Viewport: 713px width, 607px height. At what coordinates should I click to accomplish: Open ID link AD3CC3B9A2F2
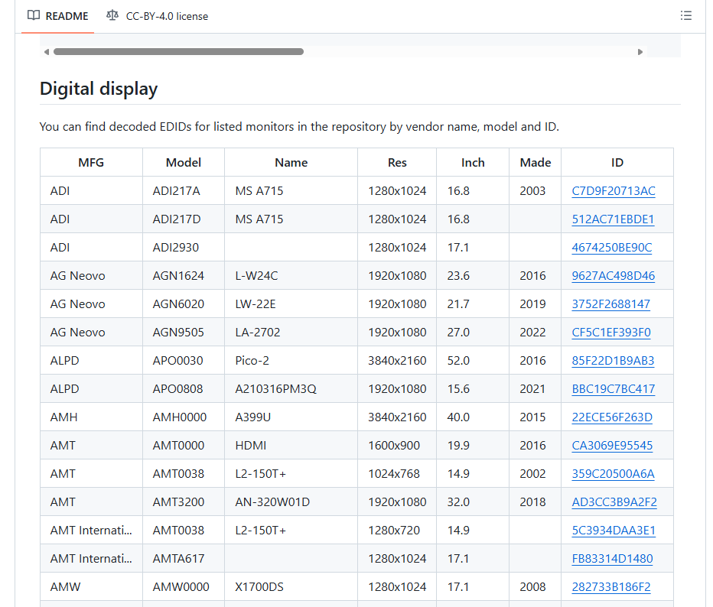coord(614,502)
